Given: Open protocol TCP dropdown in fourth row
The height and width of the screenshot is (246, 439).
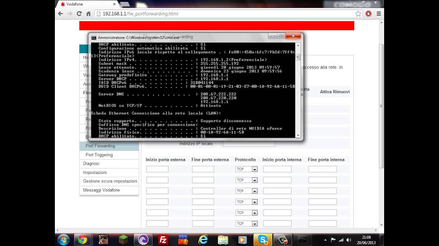Looking at the screenshot, I should point(246,202).
